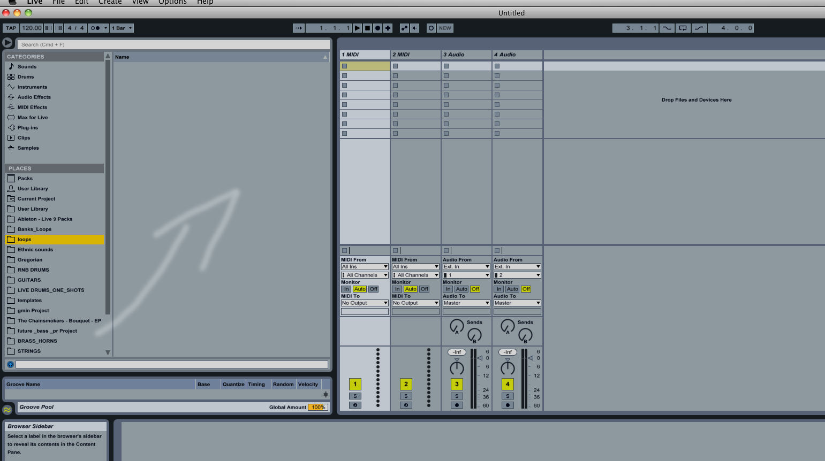Open the highlighted loops folder in Places

click(x=54, y=239)
